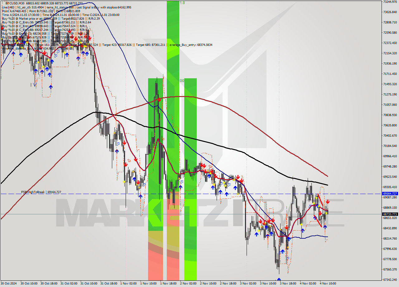Click the 69305.410 price axis label
399x287 pixels.
coord(390,187)
